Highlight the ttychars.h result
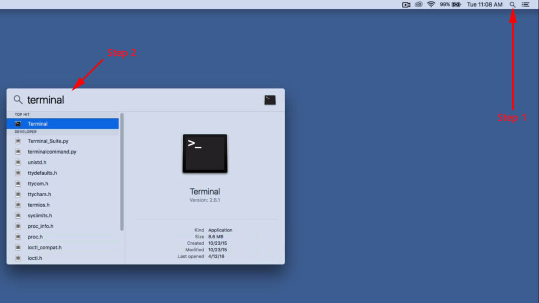The height and width of the screenshot is (303, 539). [x=63, y=194]
